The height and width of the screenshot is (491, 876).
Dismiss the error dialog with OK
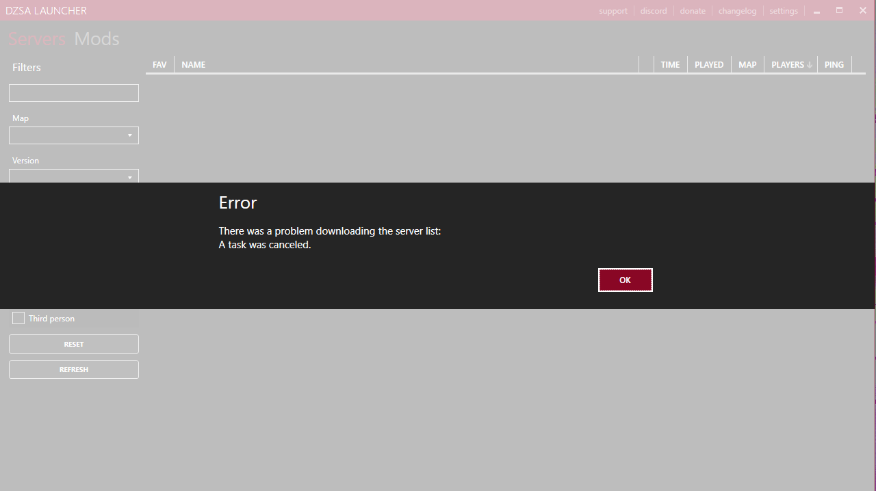(x=625, y=280)
